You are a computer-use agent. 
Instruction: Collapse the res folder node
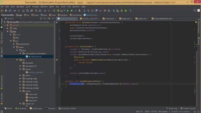(x=17, y=60)
